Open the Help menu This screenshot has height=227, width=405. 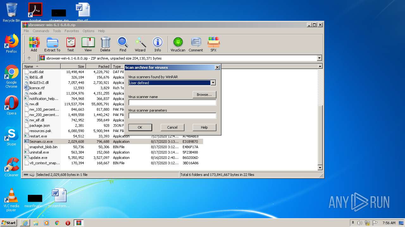click(101, 31)
